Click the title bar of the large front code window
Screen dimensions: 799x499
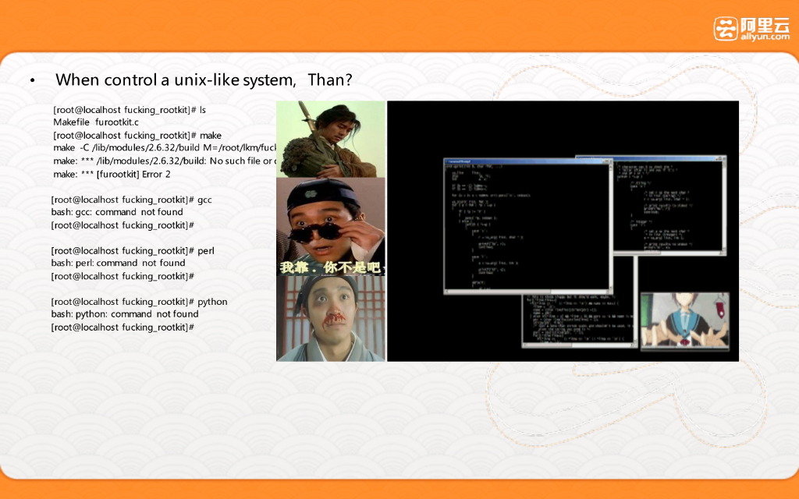click(527, 161)
